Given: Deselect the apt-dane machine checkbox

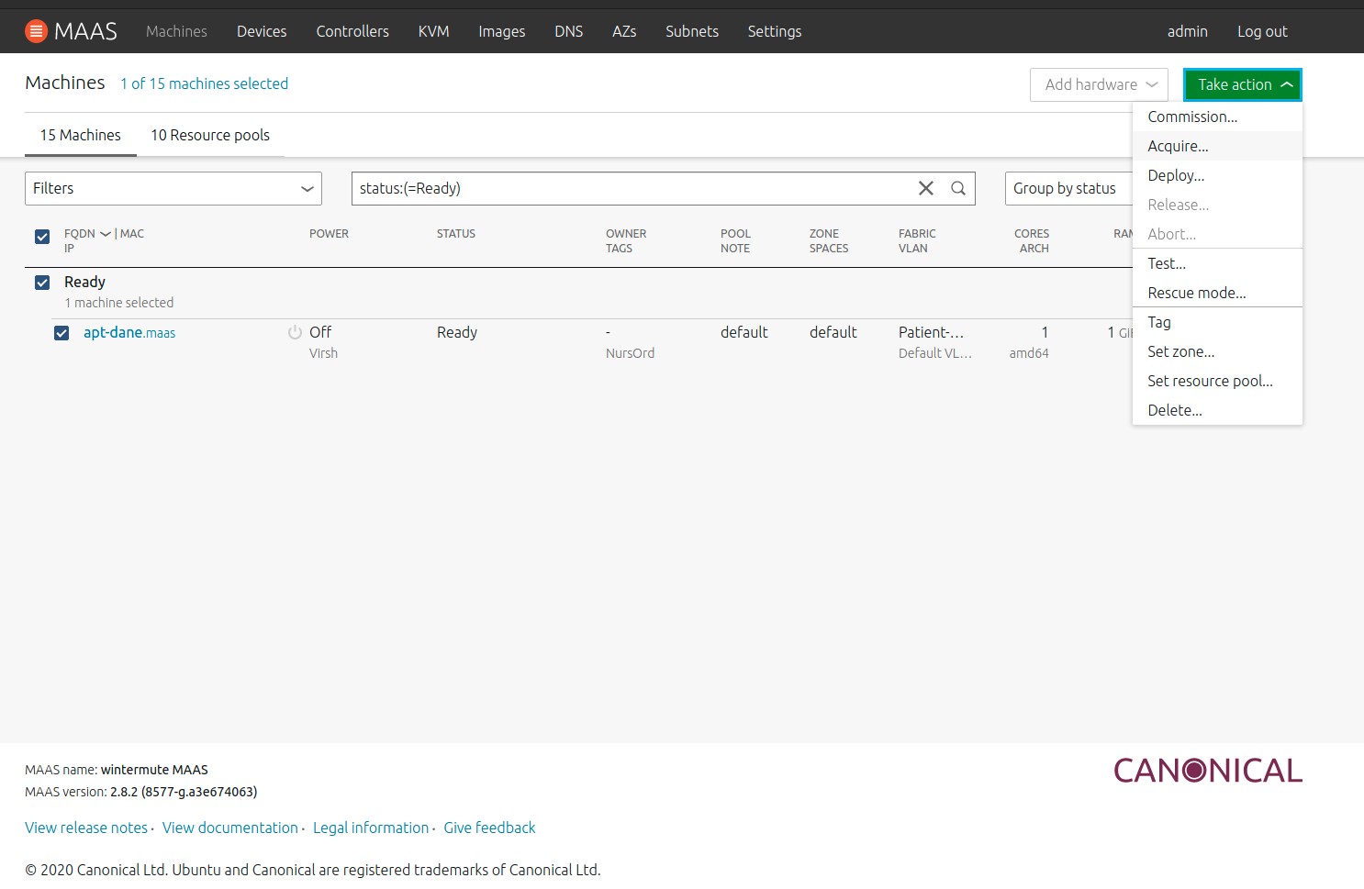Looking at the screenshot, I should coord(61,333).
